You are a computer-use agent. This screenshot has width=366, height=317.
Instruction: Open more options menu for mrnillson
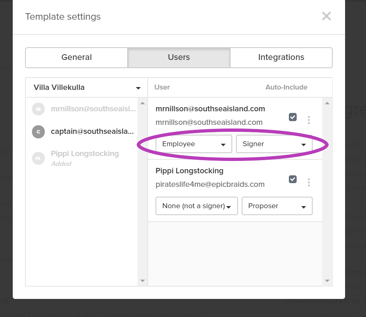click(309, 120)
